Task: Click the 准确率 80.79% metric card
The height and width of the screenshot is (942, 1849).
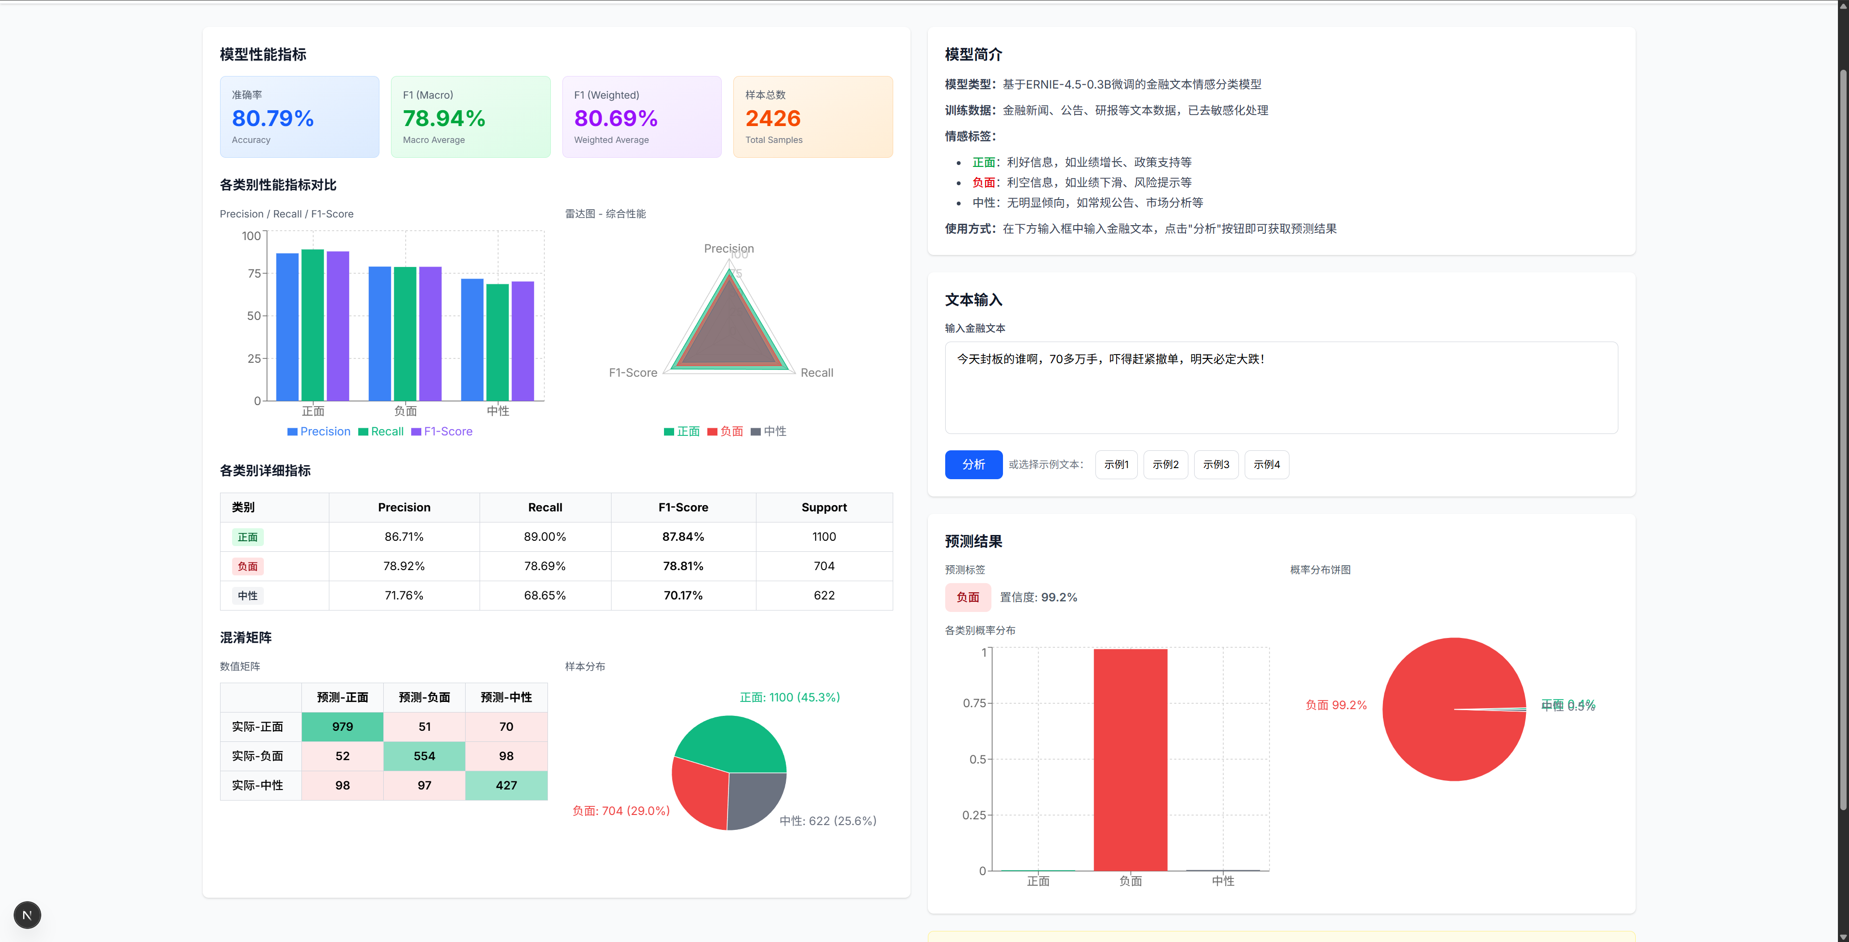Action: pos(299,117)
